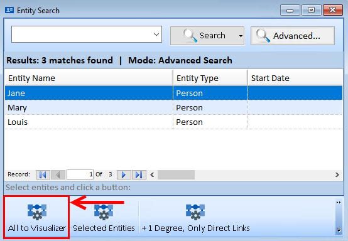Image resolution: width=348 pixels, height=241 pixels.
Task: Click the horizontal scrollbar thumb
Action: 177,174
